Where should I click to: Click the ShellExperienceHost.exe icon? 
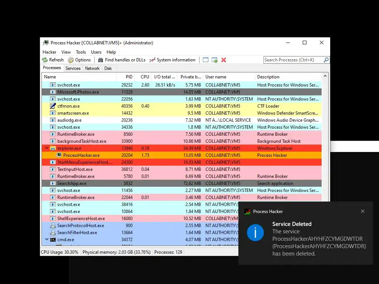(x=53, y=218)
